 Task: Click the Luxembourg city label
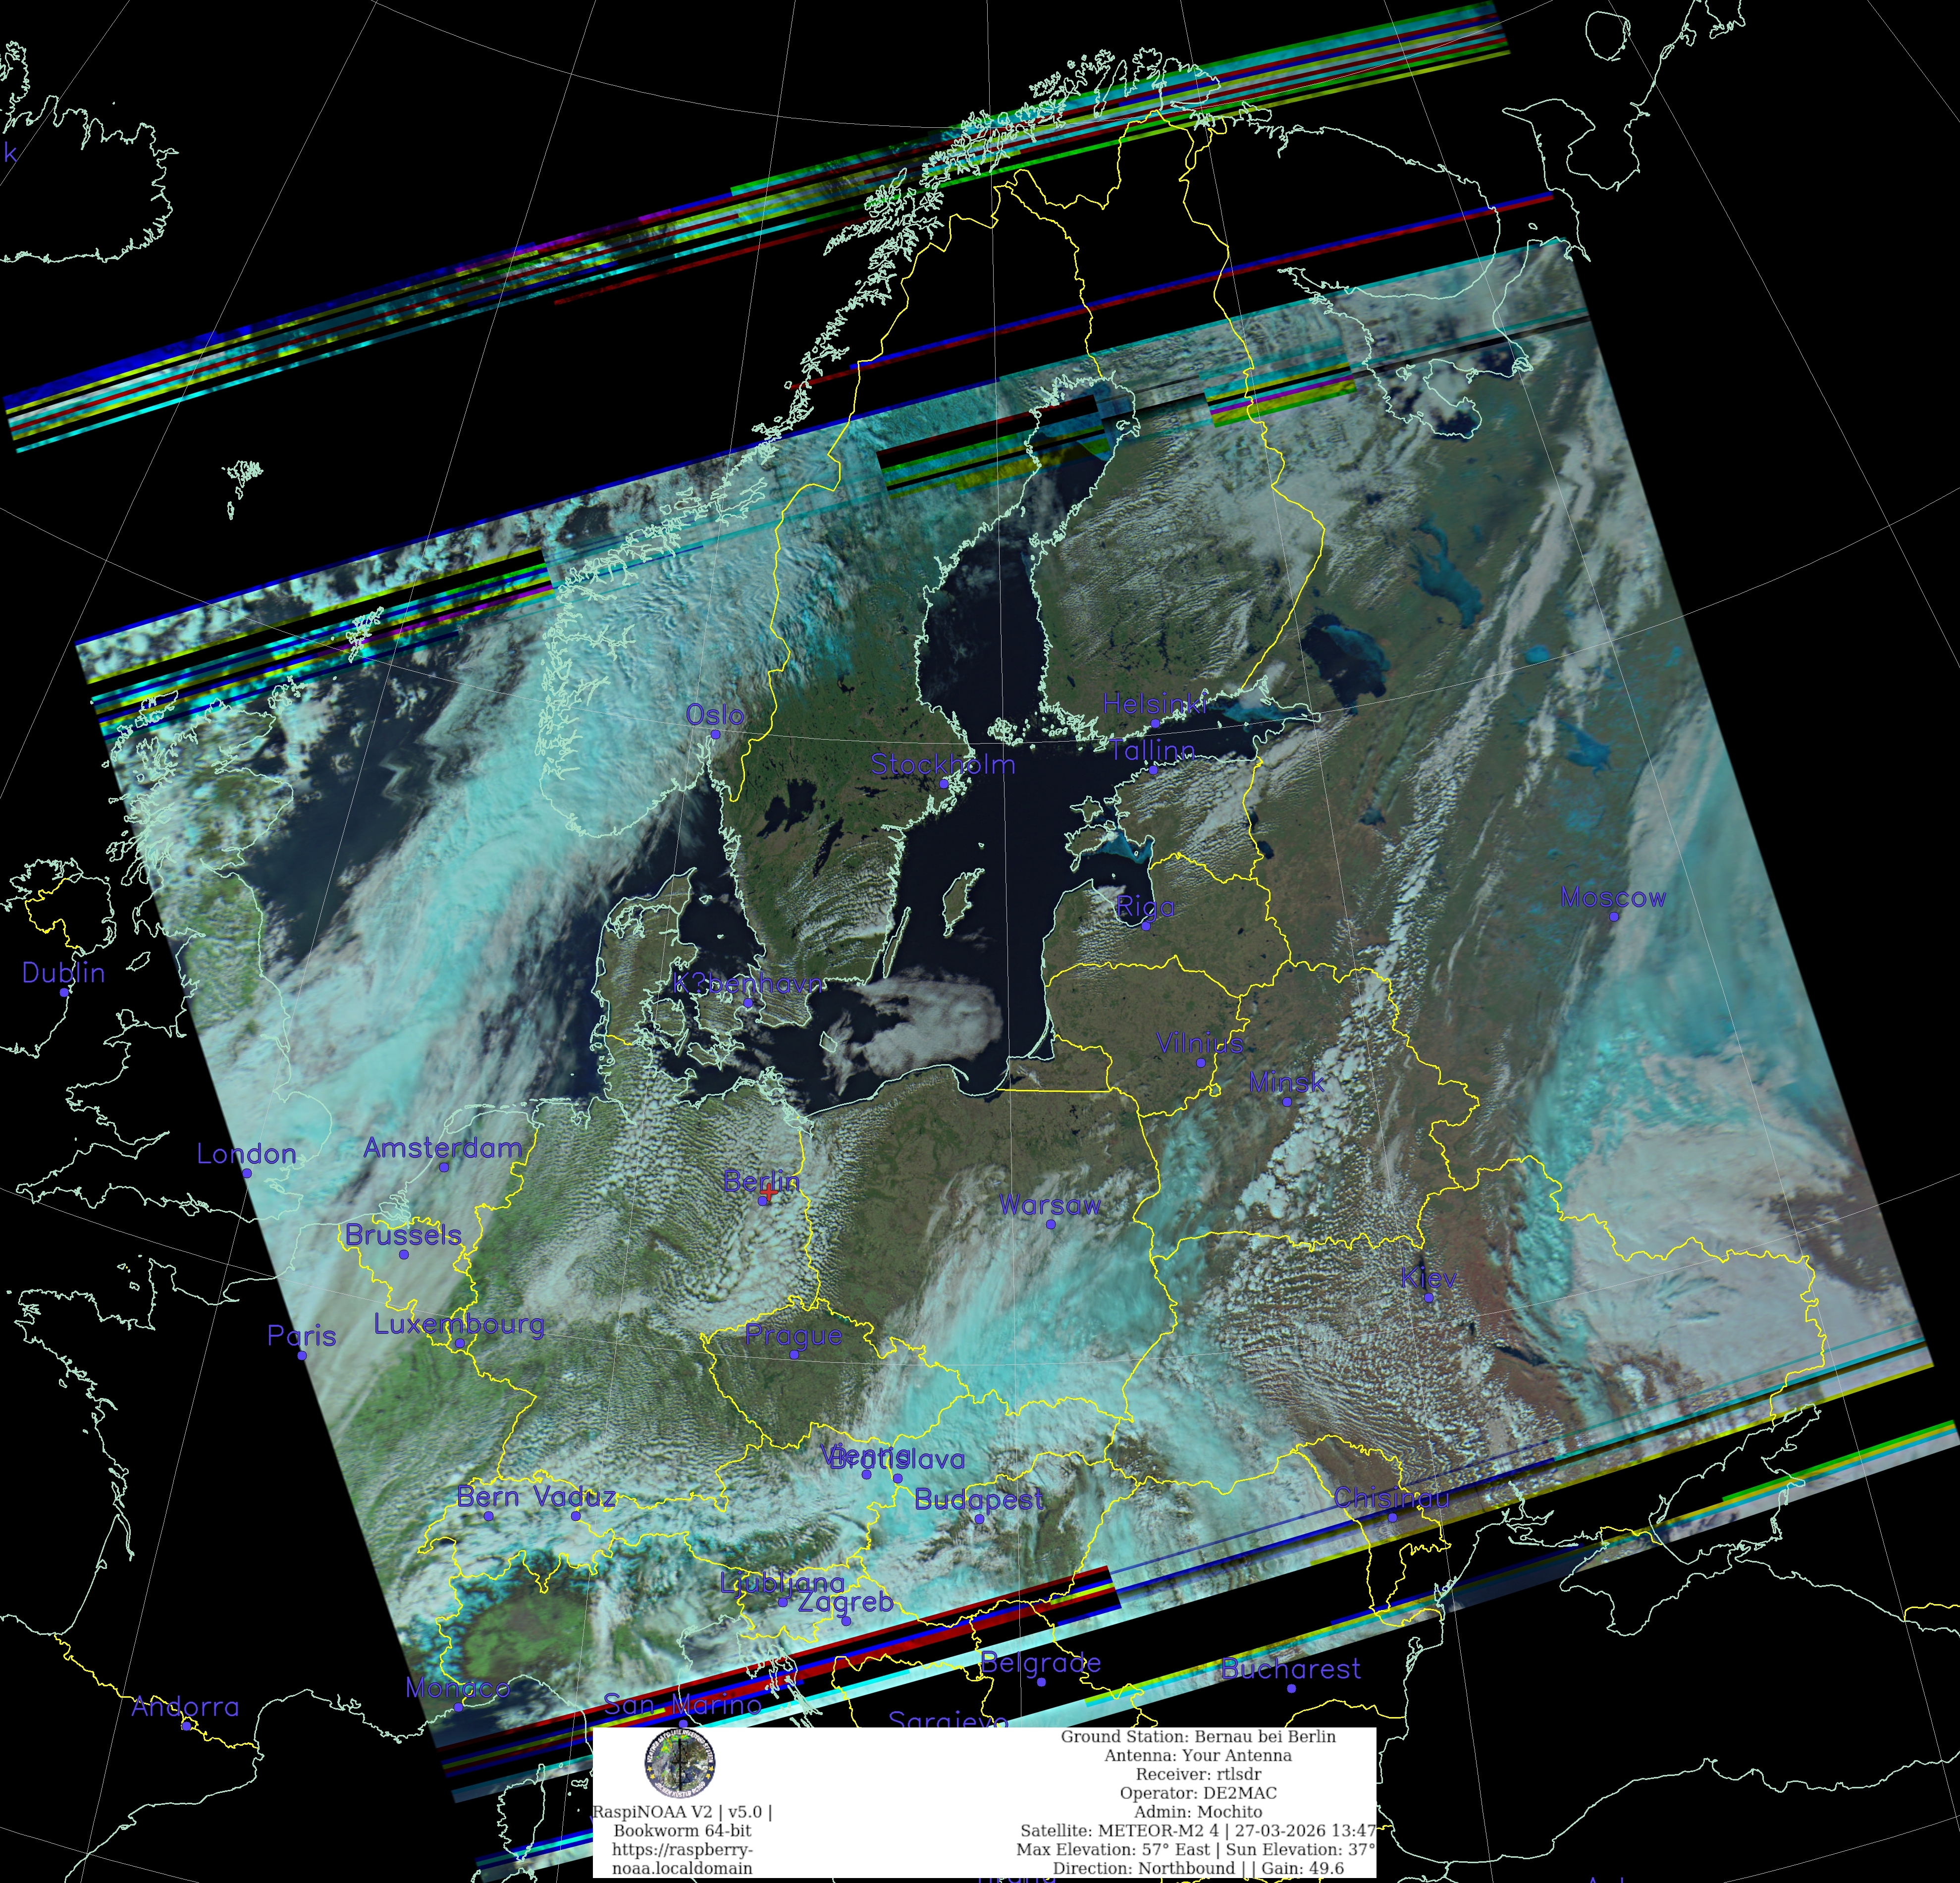click(459, 1324)
